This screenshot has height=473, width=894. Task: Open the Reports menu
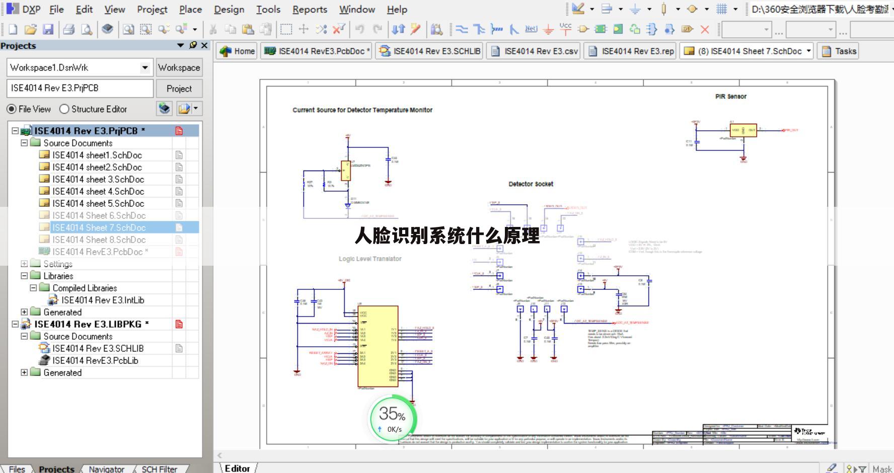(x=310, y=9)
